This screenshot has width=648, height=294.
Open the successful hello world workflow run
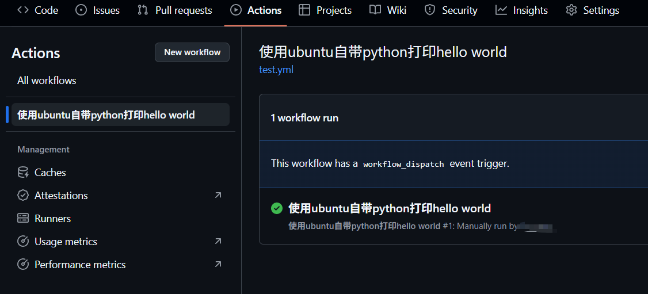[389, 208]
